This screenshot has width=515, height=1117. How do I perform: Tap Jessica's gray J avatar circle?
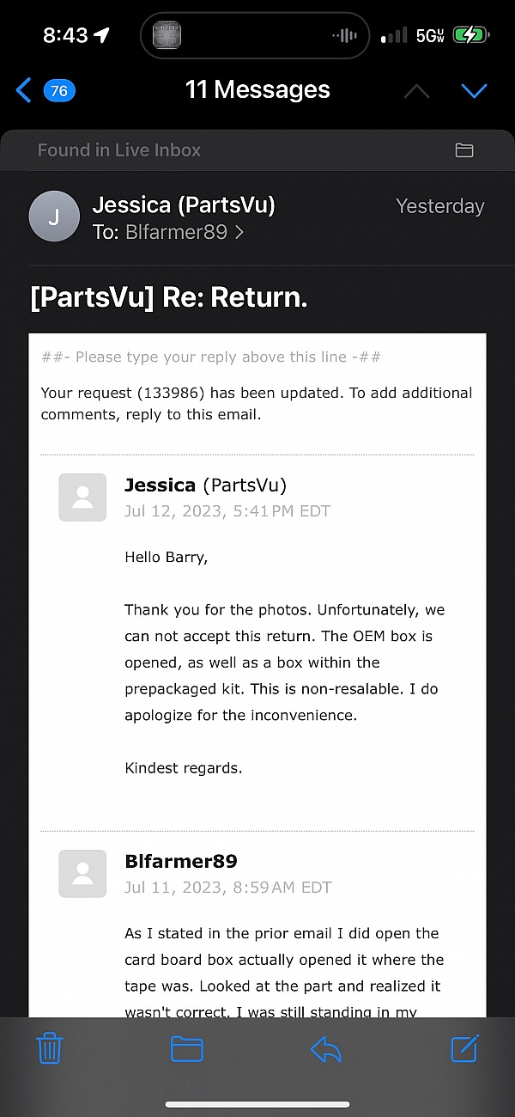[x=54, y=217]
